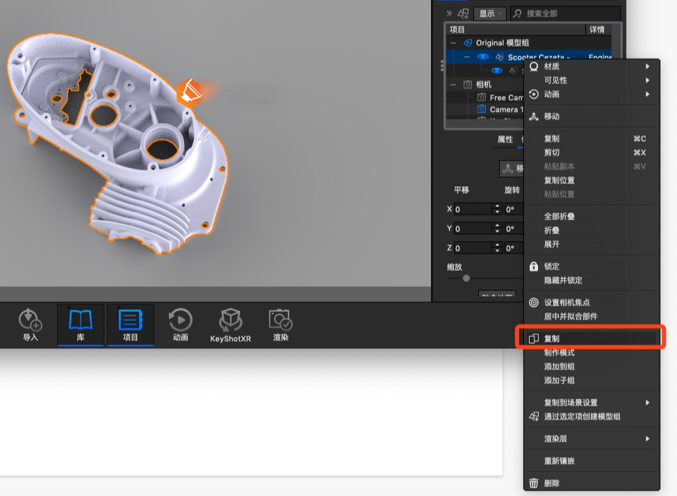Viewport: 677px width, 496px height.
Task: Open the 库 library panel
Action: tap(81, 323)
